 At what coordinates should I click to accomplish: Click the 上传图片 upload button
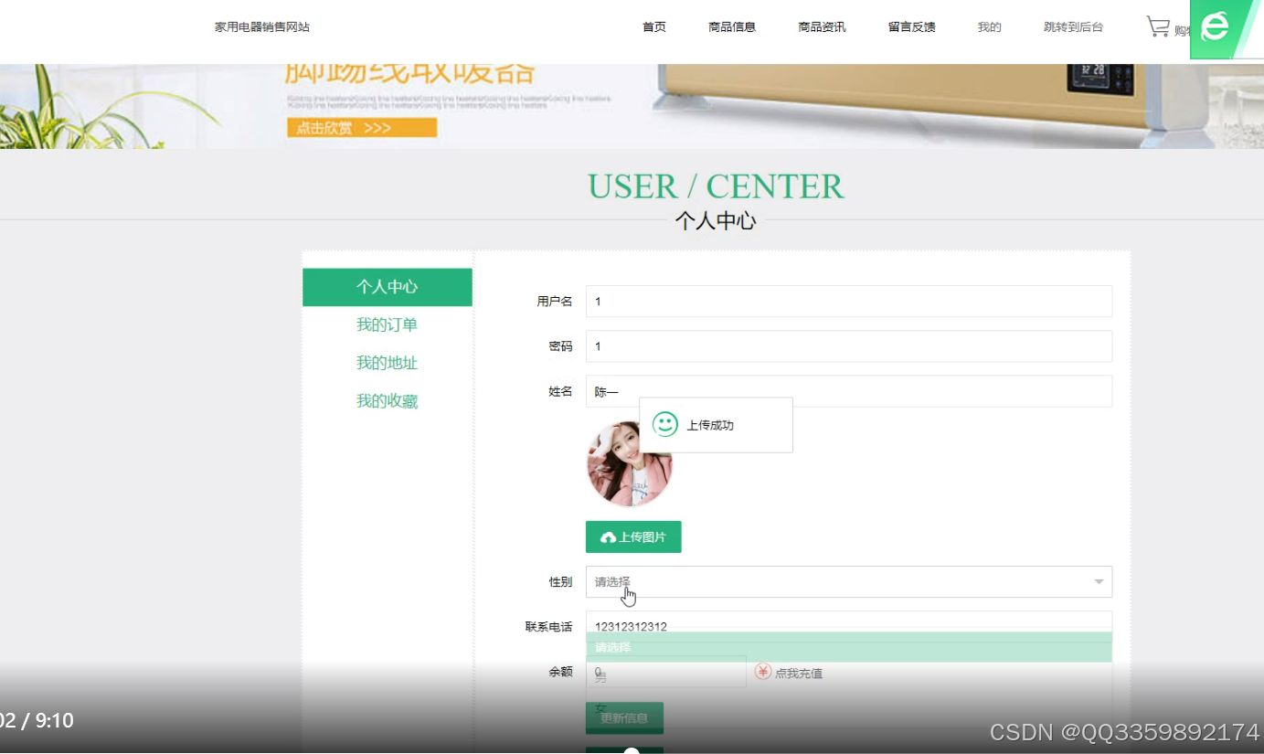point(633,537)
